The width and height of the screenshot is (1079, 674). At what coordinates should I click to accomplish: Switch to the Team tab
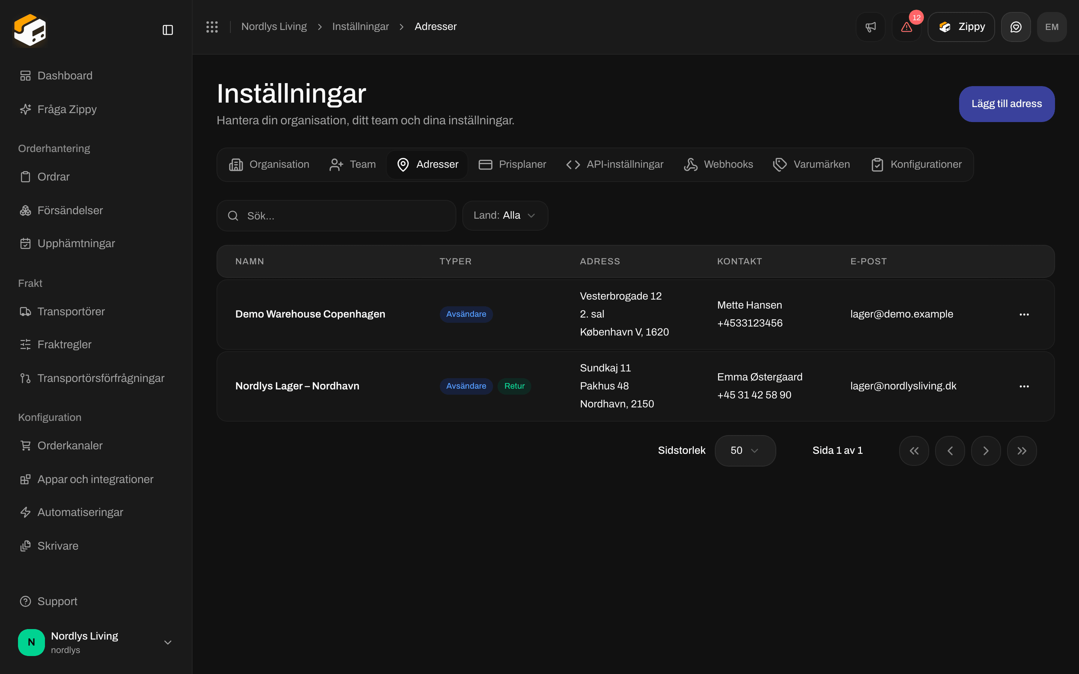pyautogui.click(x=352, y=164)
